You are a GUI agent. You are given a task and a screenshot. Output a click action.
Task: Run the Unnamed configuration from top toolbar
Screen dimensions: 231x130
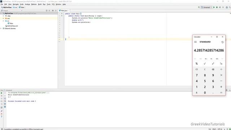tap(214, 7)
